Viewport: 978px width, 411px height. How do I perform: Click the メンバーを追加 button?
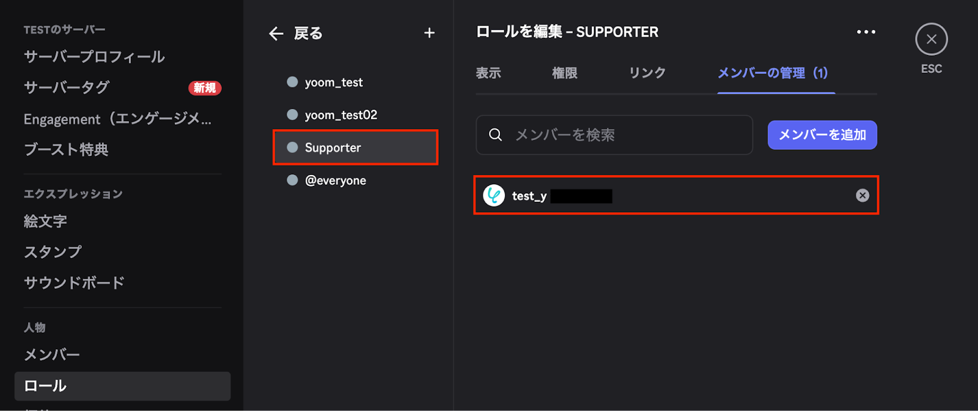822,135
